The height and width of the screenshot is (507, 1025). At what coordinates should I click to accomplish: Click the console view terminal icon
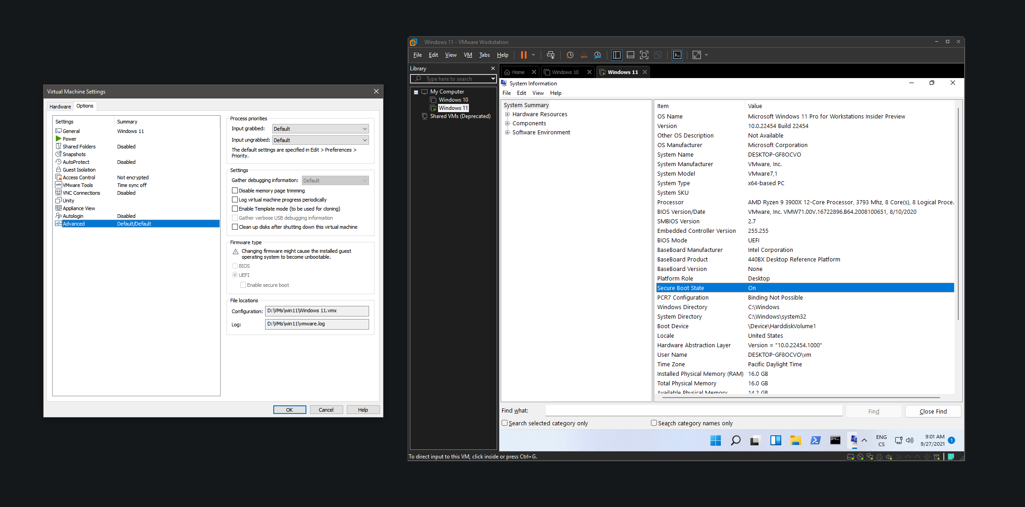point(677,55)
